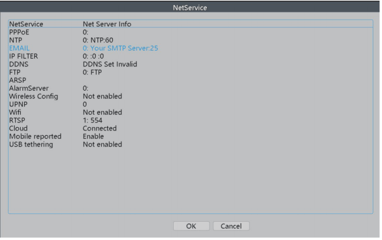
Task: Choose the RTSP service row
Action: [x=17, y=120]
